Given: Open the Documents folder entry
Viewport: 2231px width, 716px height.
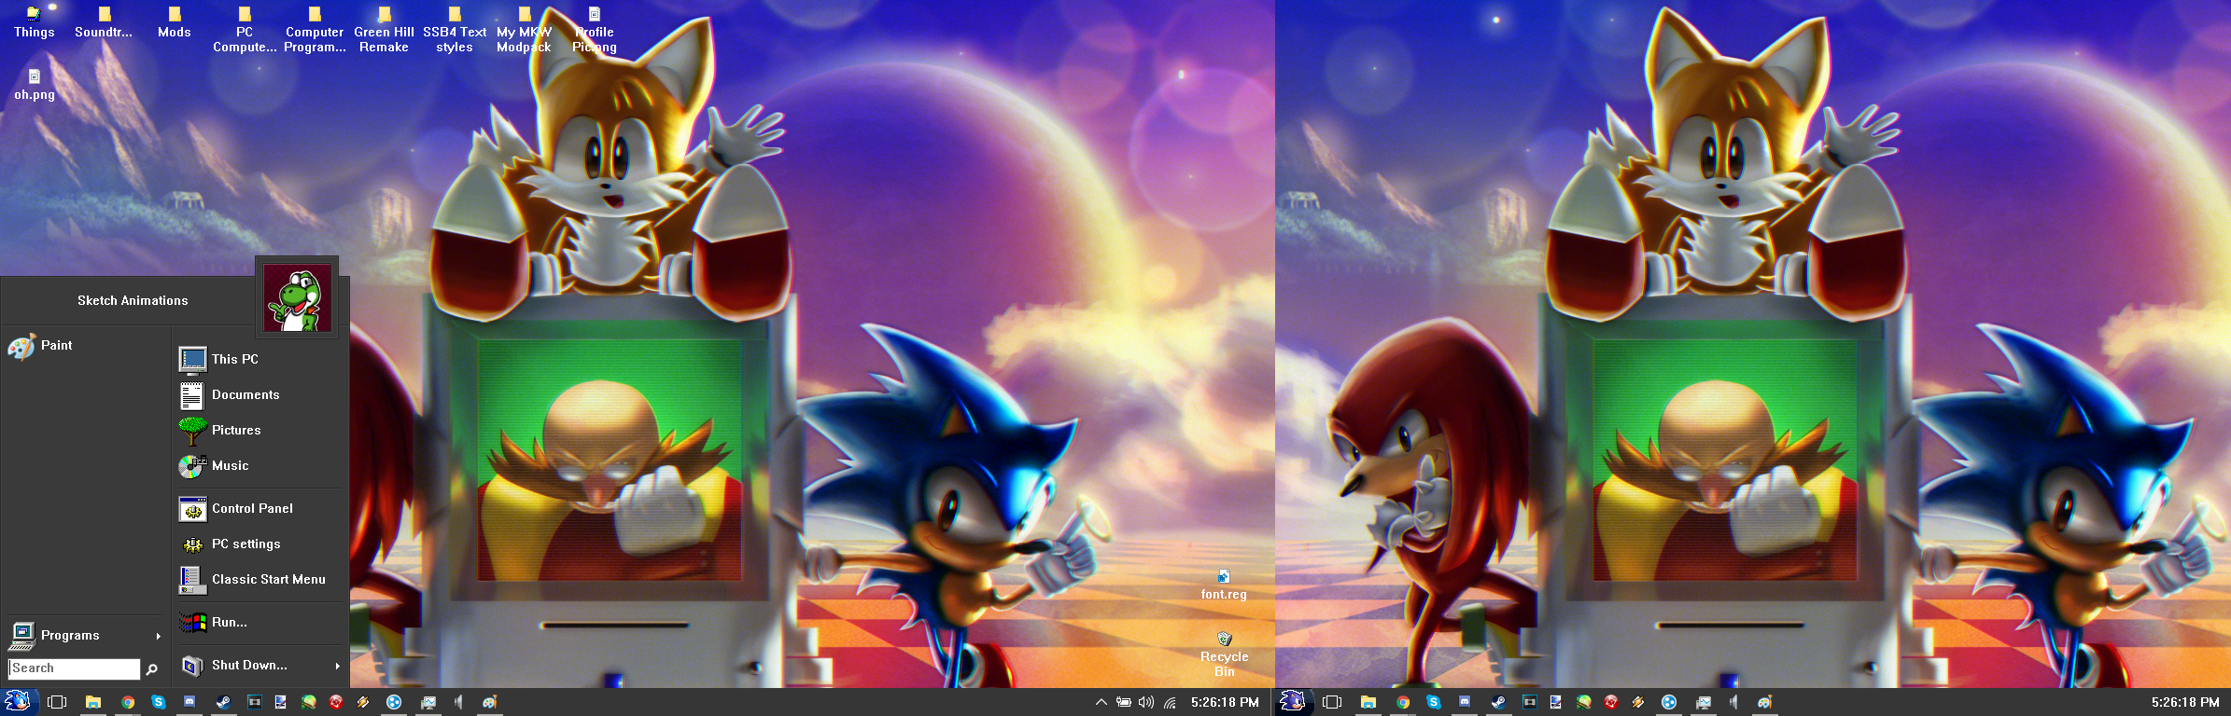Looking at the screenshot, I should [245, 395].
